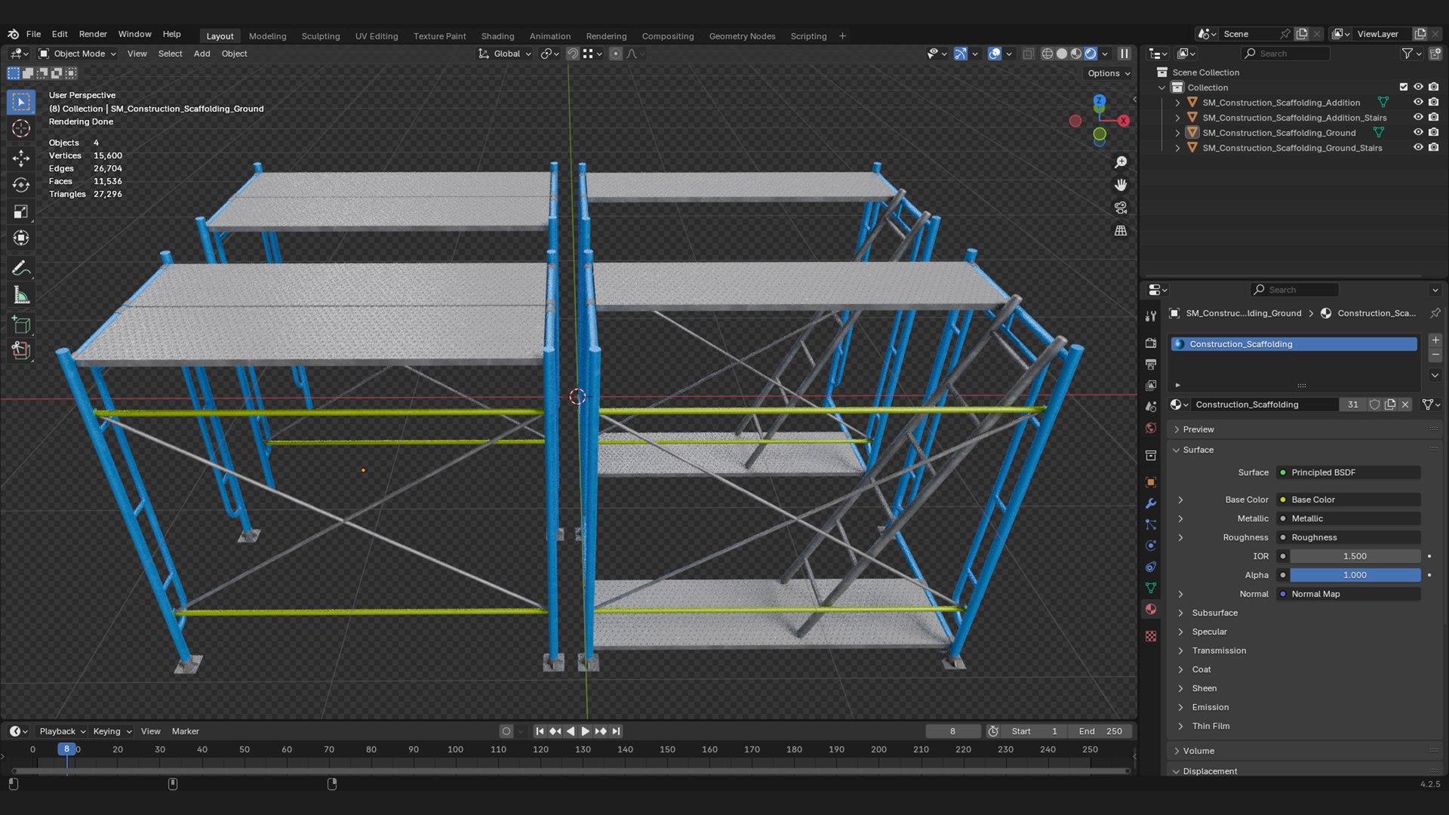Viewport: 1449px width, 815px height.
Task: Open Texture properties checker icon
Action: (1151, 636)
